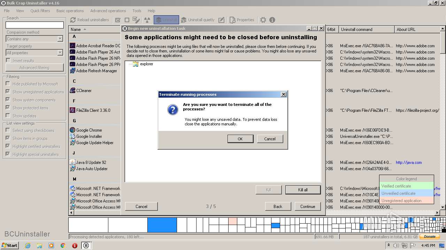Click the Java 8 Update 92 icon
Image resolution: width=446 pixels, height=250 pixels.
[x=72, y=162]
